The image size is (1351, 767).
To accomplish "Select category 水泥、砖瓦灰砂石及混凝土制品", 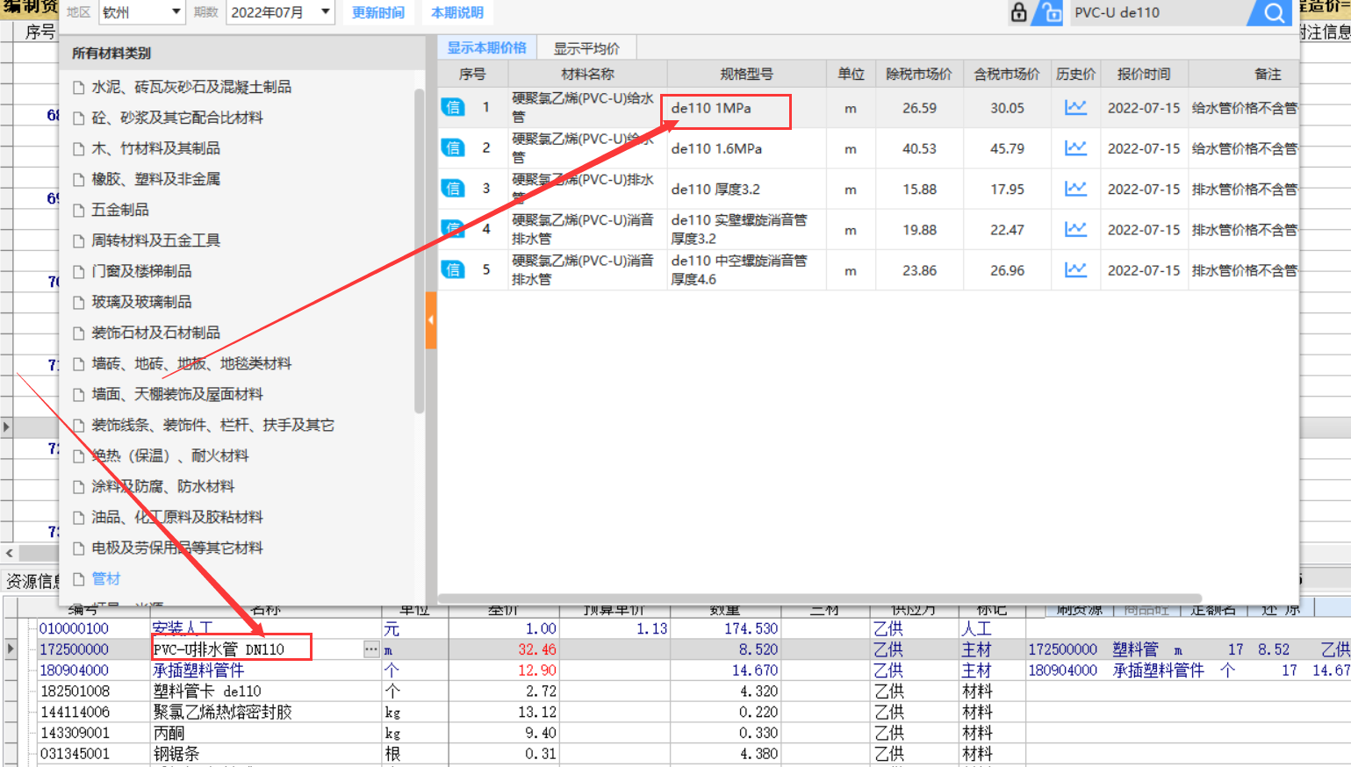I will [x=191, y=87].
